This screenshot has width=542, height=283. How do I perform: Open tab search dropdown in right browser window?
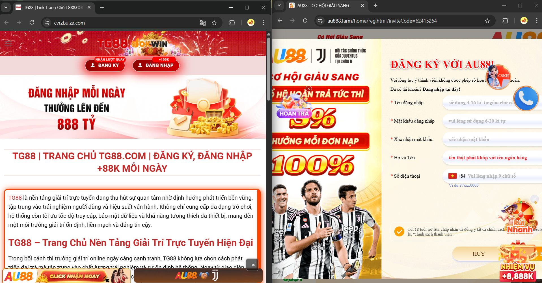[x=279, y=5]
